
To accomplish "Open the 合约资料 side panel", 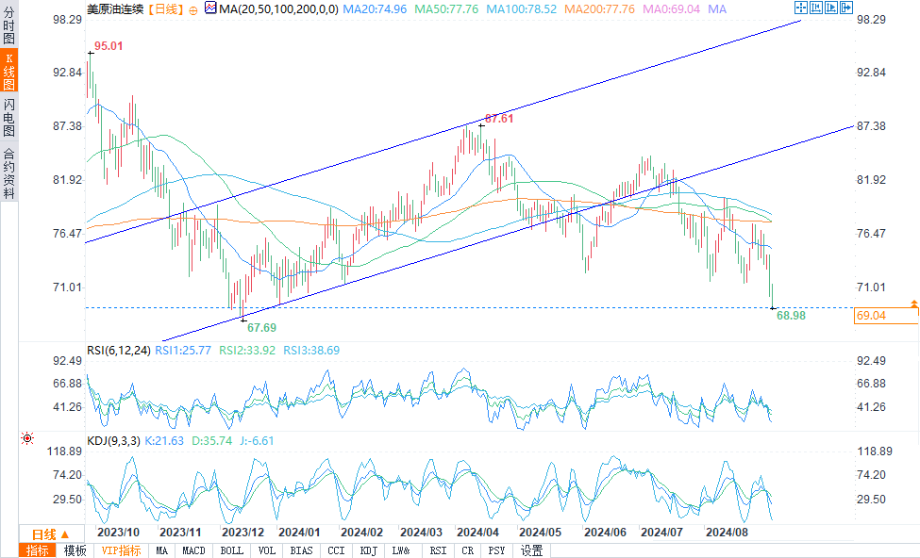I will (8, 173).
